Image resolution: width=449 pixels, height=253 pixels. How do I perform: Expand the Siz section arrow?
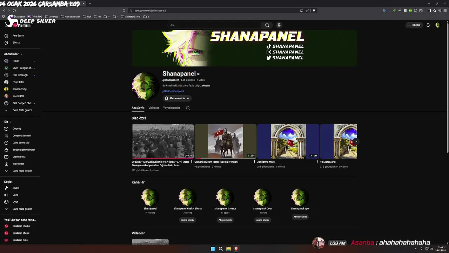11,122
